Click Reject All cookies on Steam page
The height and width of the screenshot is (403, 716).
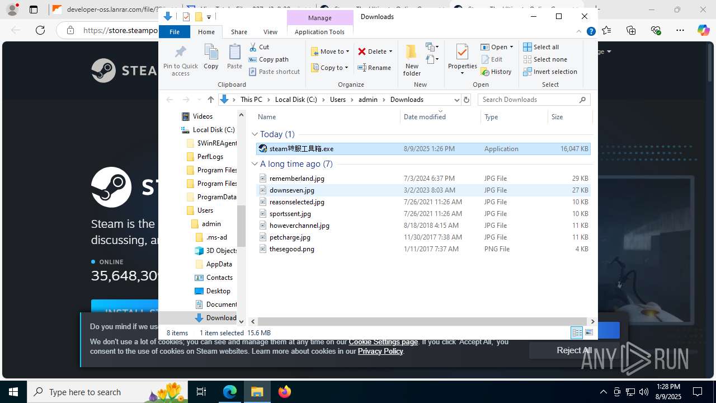574,350
